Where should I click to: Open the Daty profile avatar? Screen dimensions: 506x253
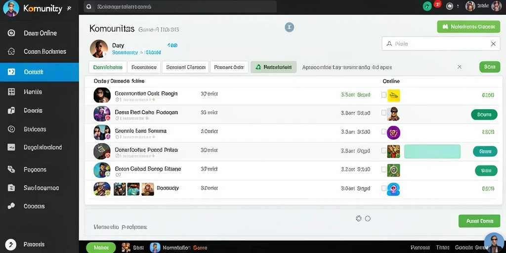(x=99, y=49)
